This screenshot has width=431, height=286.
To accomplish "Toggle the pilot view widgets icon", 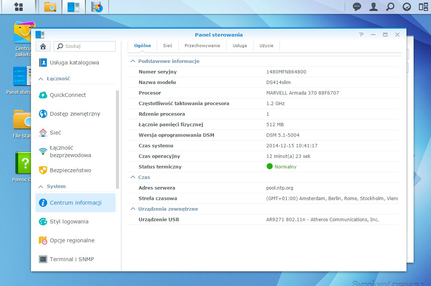I will [x=423, y=6].
